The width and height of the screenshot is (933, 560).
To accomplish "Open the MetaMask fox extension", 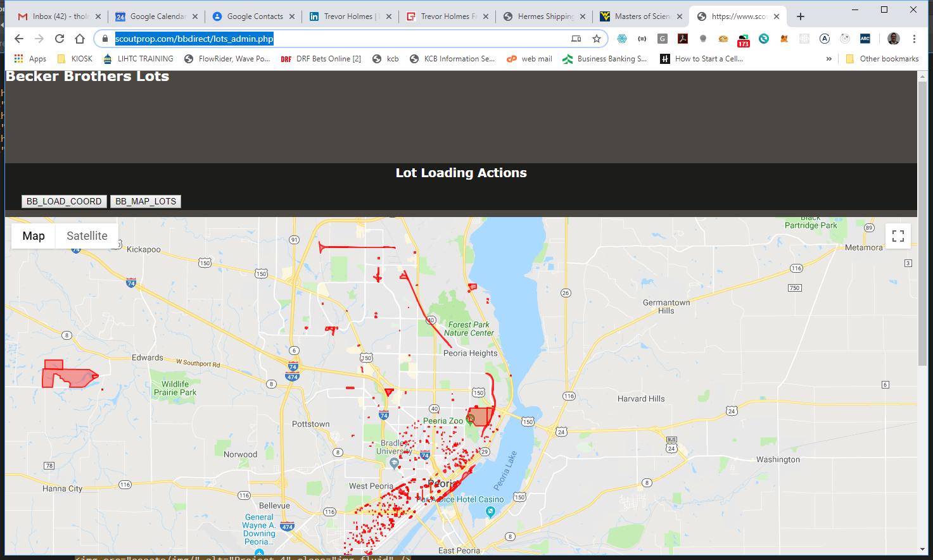I will (784, 39).
